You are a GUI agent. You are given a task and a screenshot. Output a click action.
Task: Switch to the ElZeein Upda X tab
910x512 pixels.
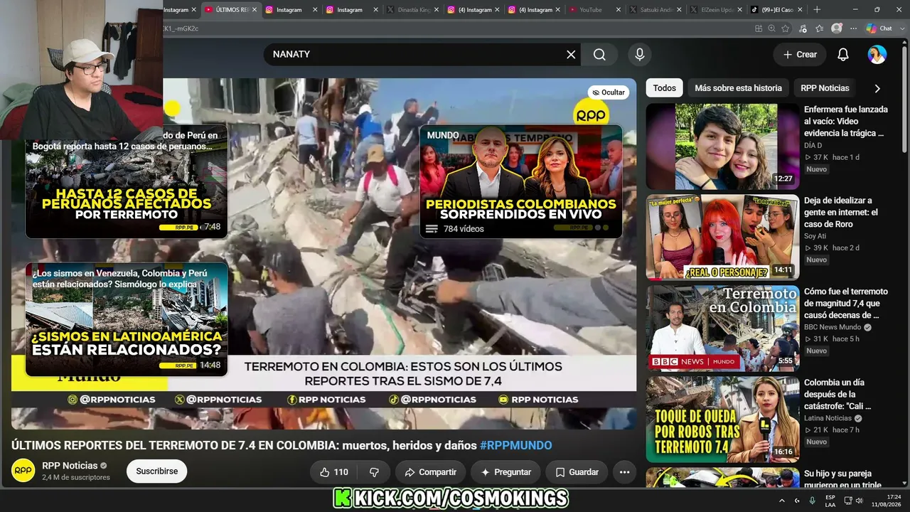(715, 10)
